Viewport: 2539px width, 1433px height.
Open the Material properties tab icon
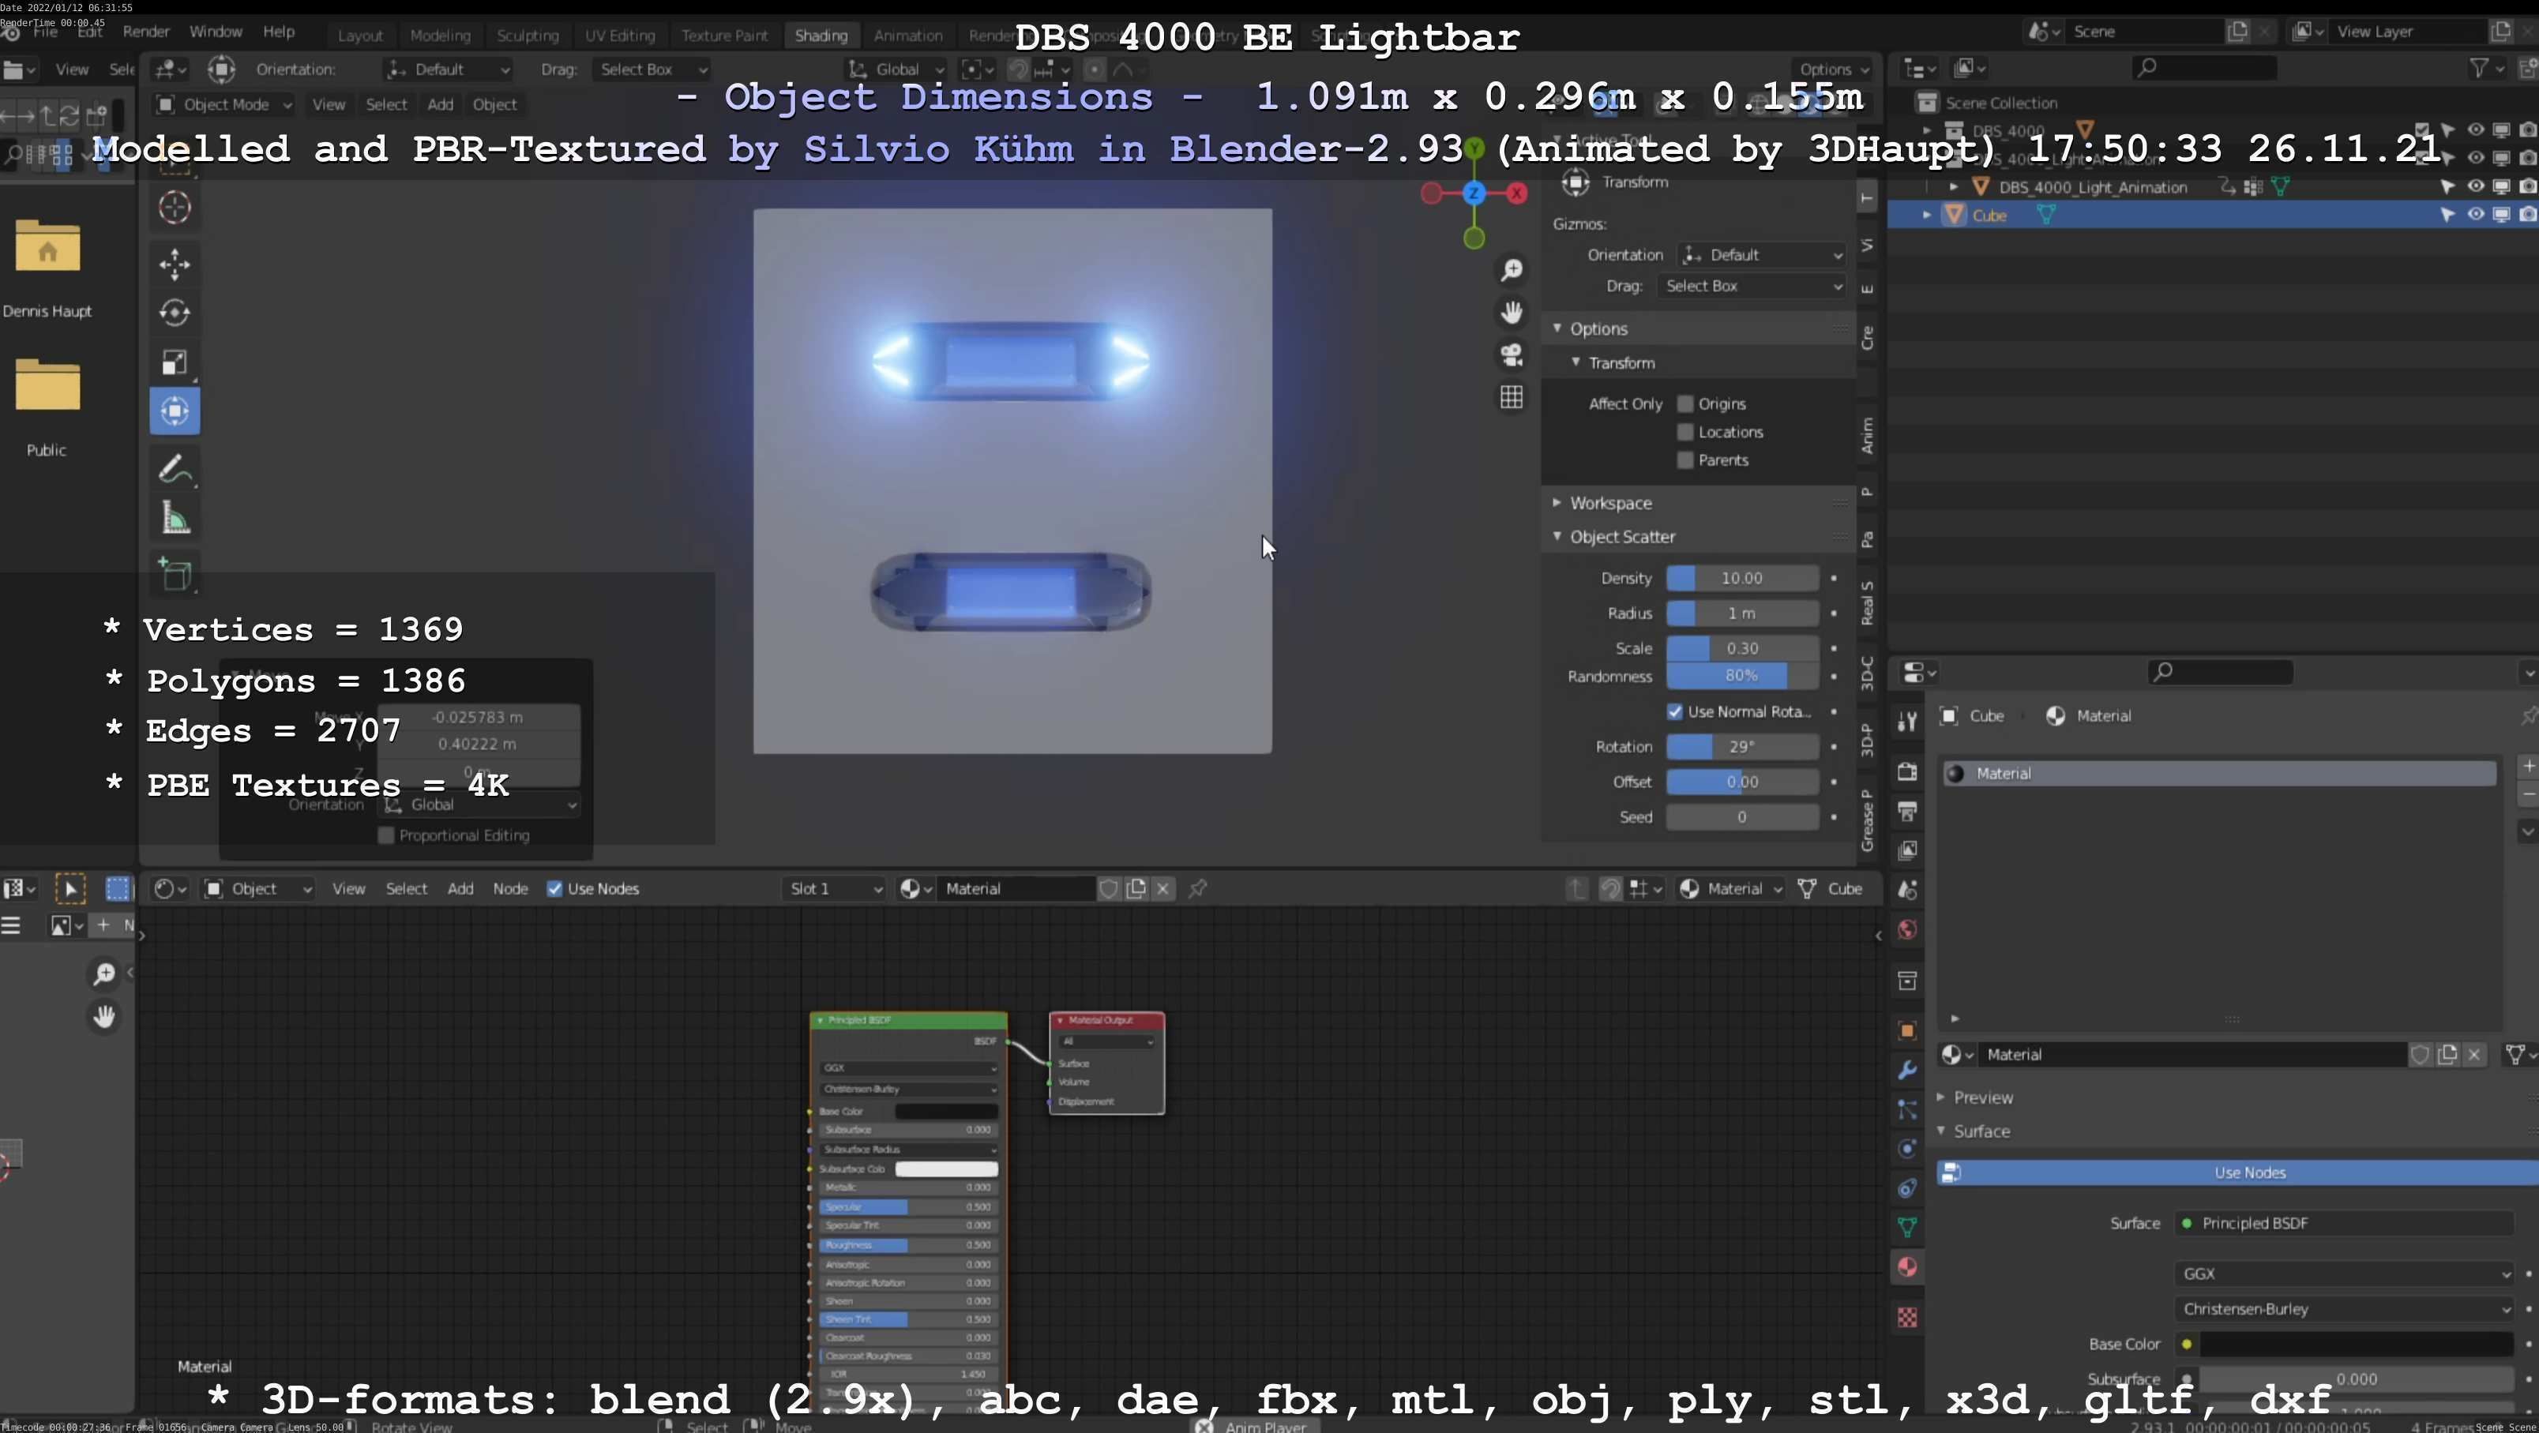tap(1907, 1267)
